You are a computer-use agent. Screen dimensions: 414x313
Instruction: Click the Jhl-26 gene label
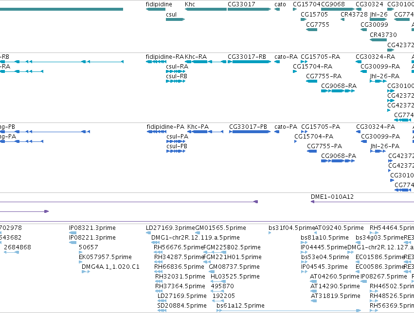(x=378, y=15)
